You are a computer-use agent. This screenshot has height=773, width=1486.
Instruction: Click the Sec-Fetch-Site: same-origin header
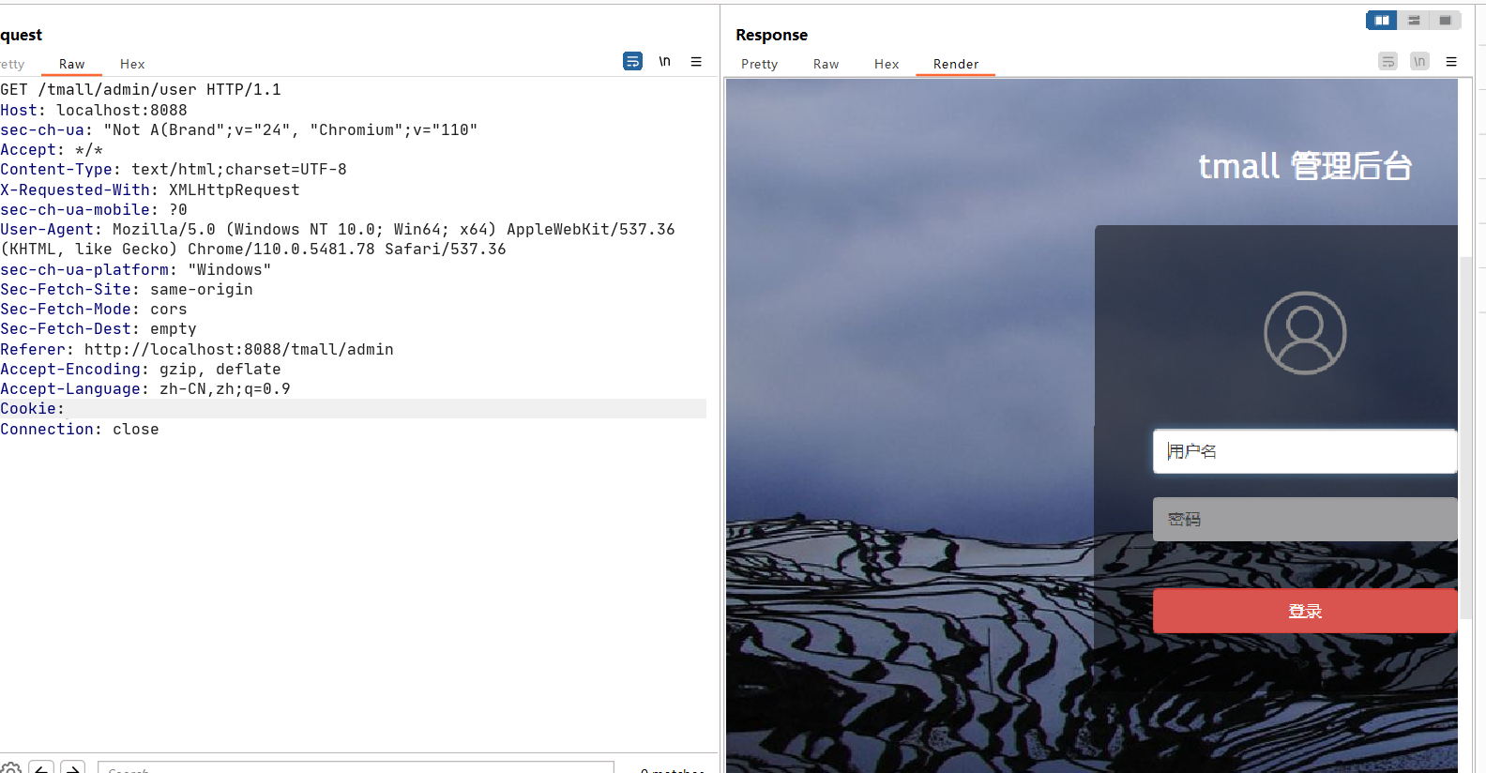coord(127,289)
